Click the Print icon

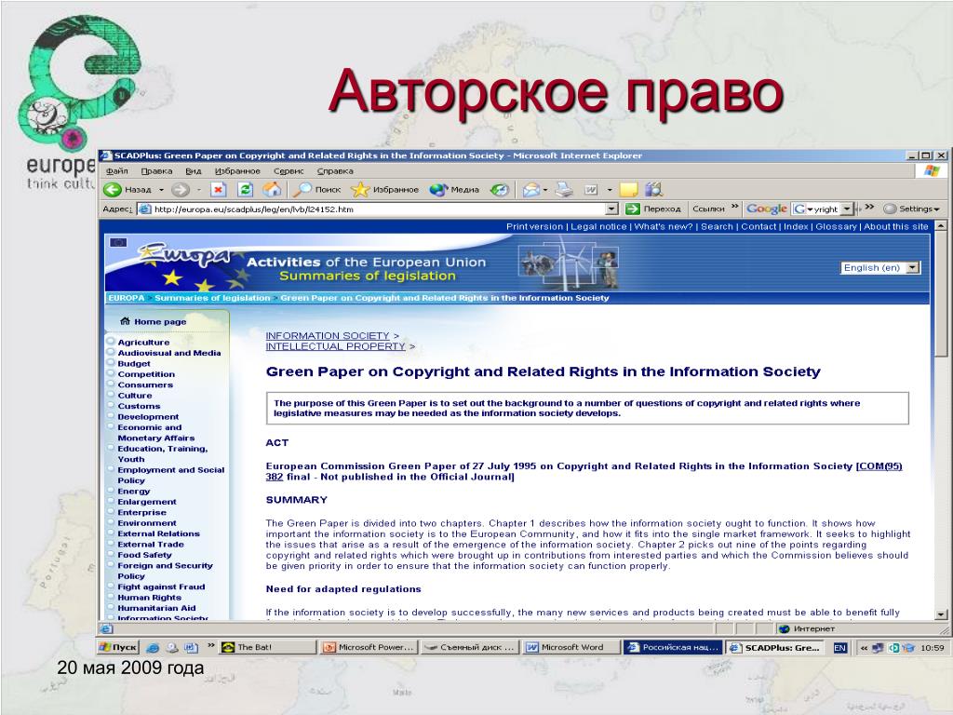click(x=565, y=190)
